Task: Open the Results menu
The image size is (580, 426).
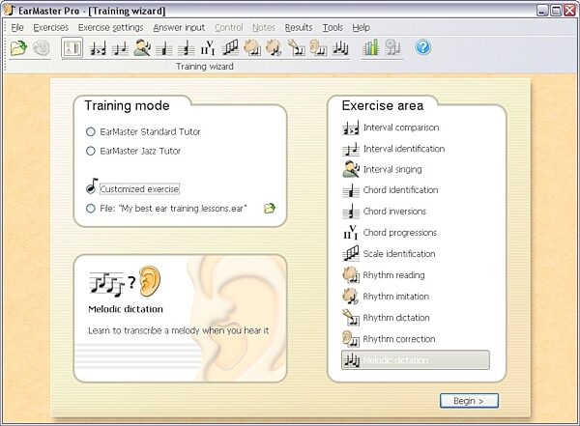Action: coord(299,28)
